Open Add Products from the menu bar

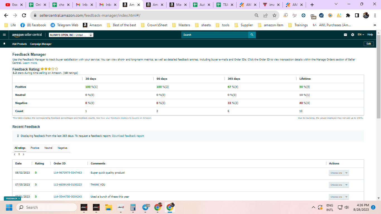tap(20, 44)
